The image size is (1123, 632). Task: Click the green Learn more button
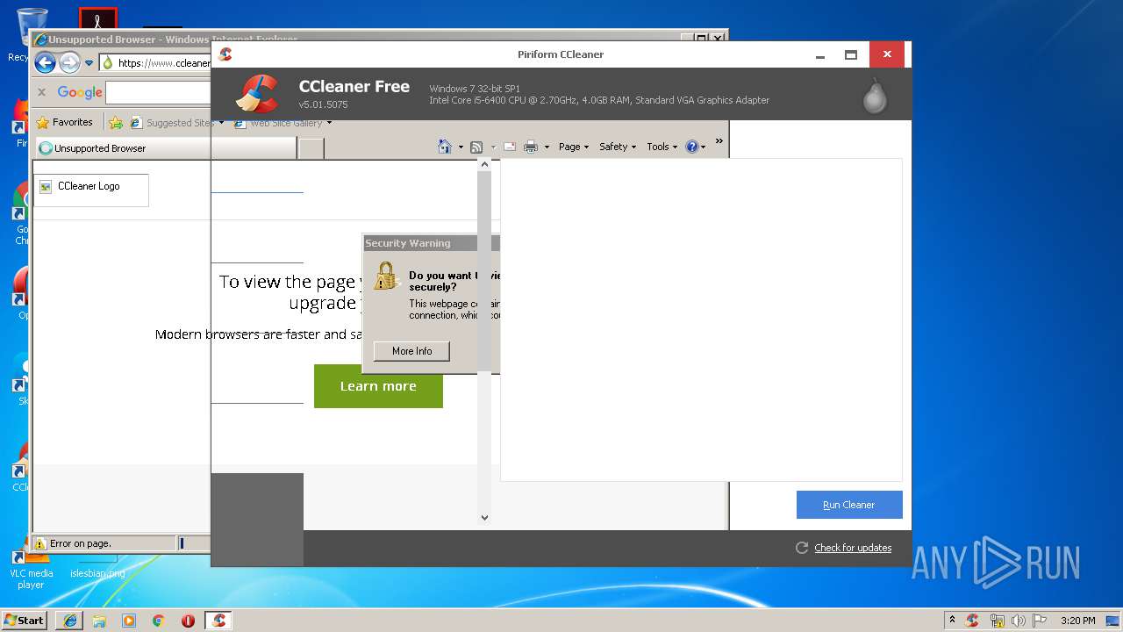[x=378, y=386]
